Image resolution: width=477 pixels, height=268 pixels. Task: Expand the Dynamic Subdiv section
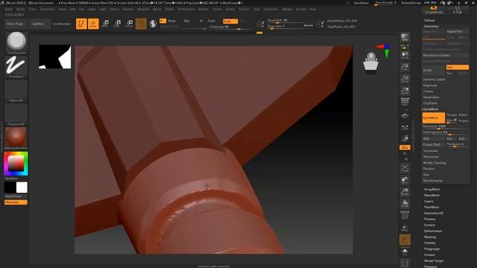[434, 80]
